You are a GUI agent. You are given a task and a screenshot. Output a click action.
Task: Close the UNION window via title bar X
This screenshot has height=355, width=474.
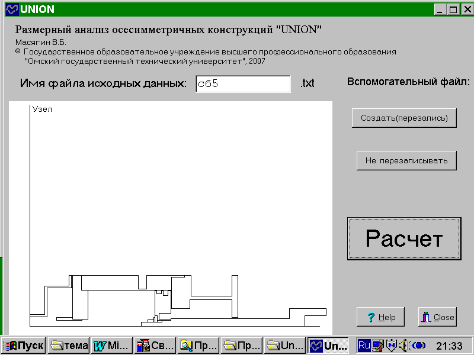point(467,9)
